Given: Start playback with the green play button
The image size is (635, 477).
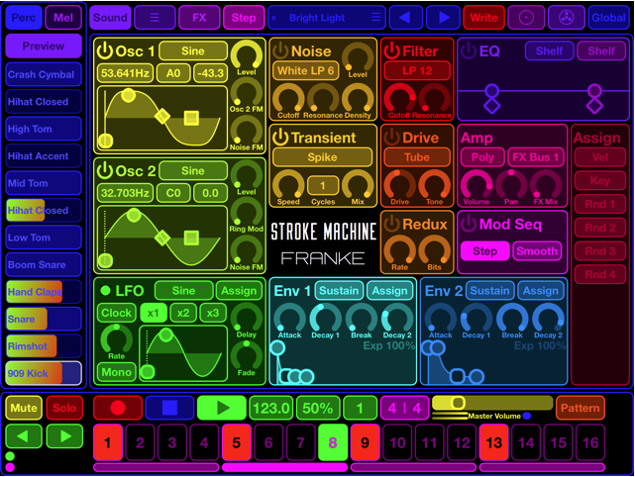Looking at the screenshot, I should coord(221,408).
